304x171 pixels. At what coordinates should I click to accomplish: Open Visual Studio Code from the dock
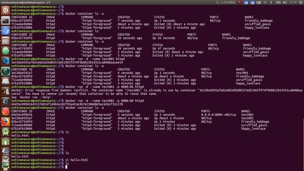5,61
